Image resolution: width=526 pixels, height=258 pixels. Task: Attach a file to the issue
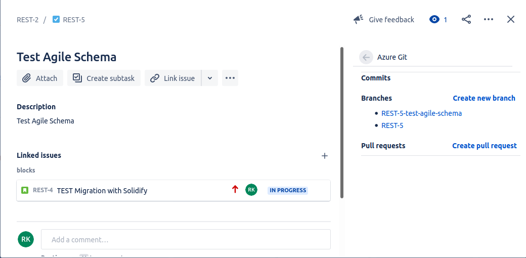click(x=40, y=78)
